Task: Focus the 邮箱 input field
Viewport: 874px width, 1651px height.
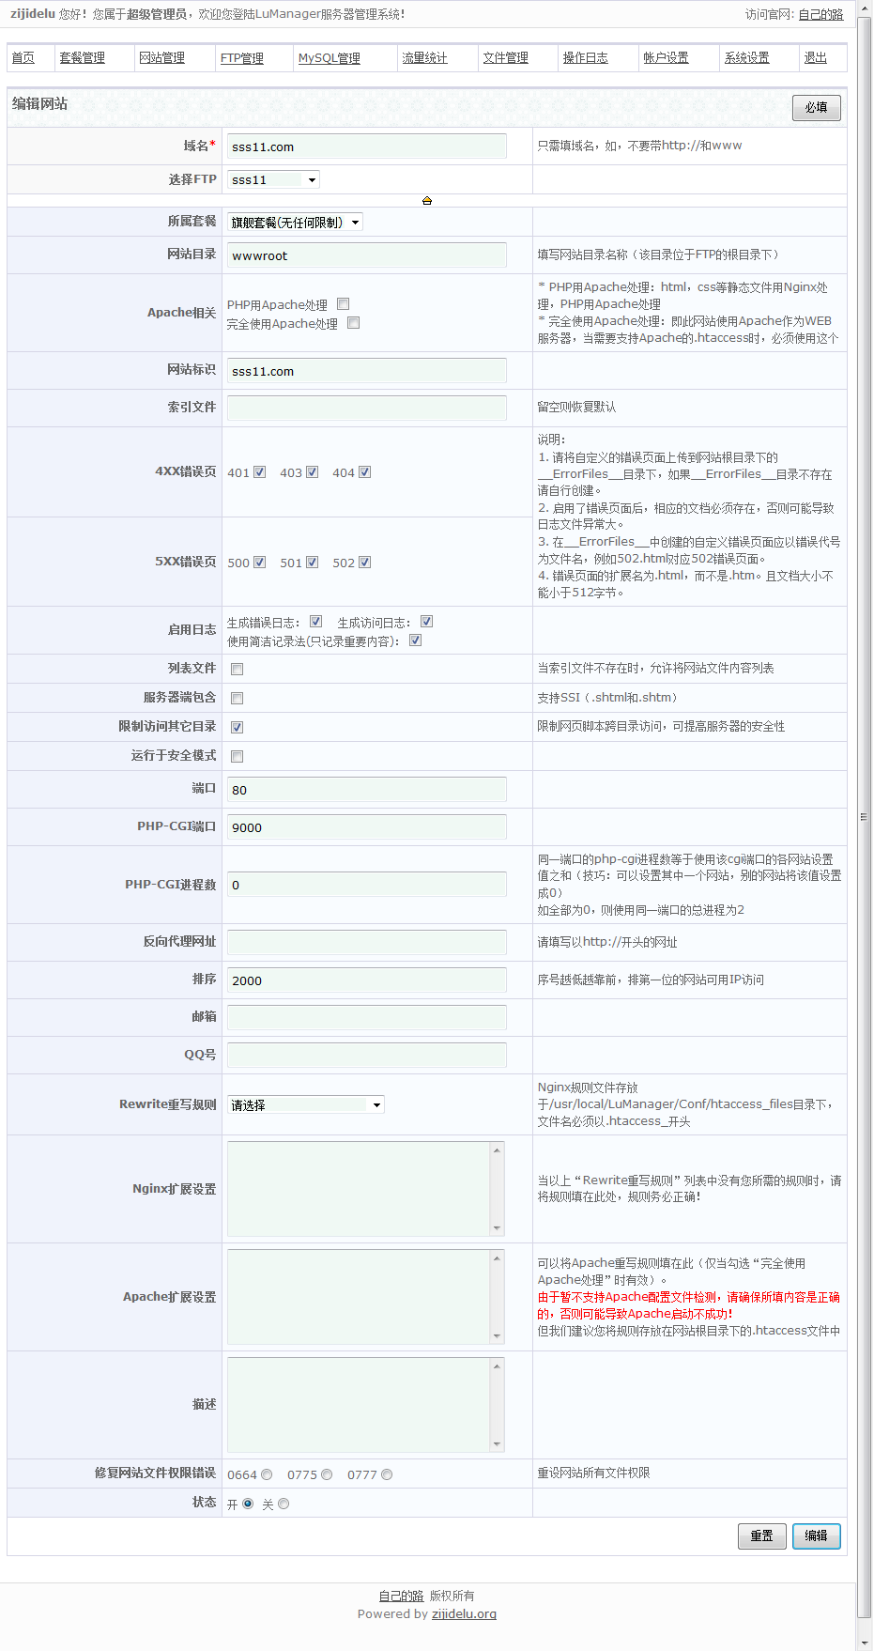Action: click(x=367, y=1018)
